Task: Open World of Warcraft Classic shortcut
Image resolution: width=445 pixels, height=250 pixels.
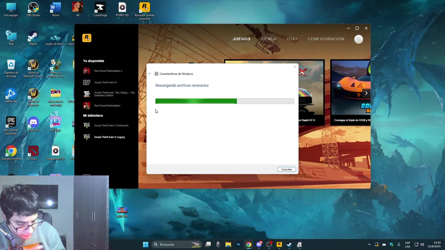Action: pos(33,68)
